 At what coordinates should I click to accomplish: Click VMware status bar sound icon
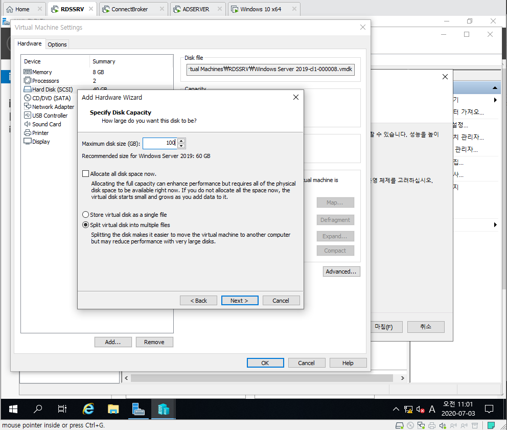[443, 425]
